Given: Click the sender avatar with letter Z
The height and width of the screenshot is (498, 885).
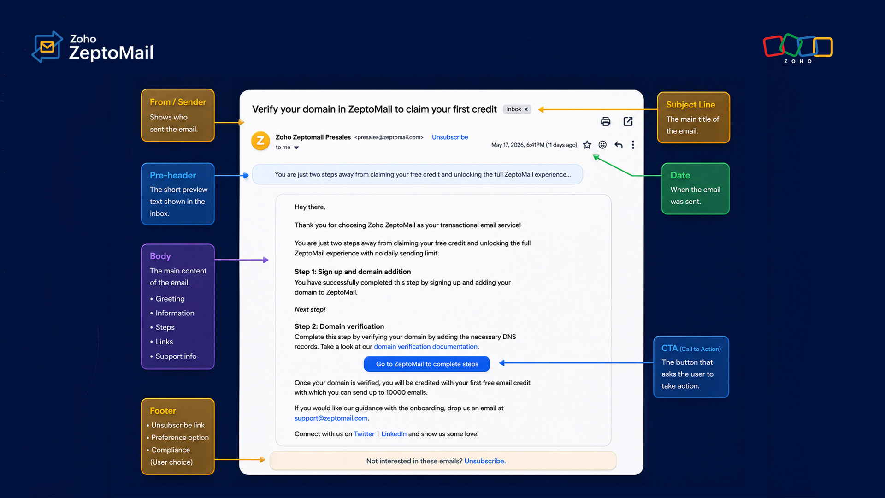Looking at the screenshot, I should coord(260,141).
